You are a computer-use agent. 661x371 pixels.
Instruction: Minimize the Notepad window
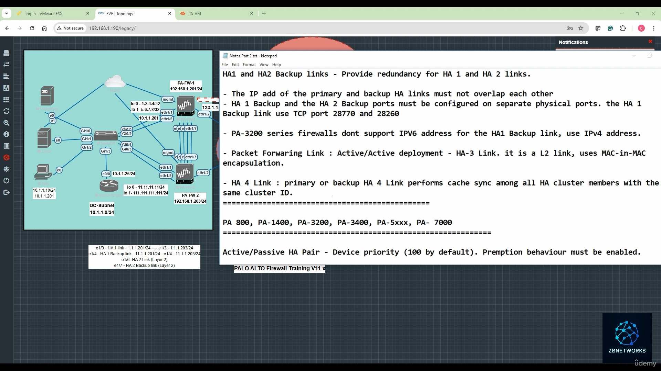coord(634,56)
